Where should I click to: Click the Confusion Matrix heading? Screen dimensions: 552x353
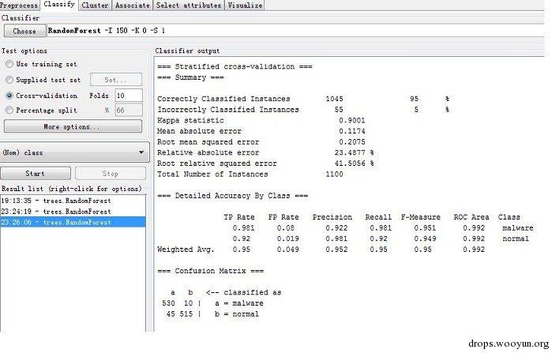210,271
